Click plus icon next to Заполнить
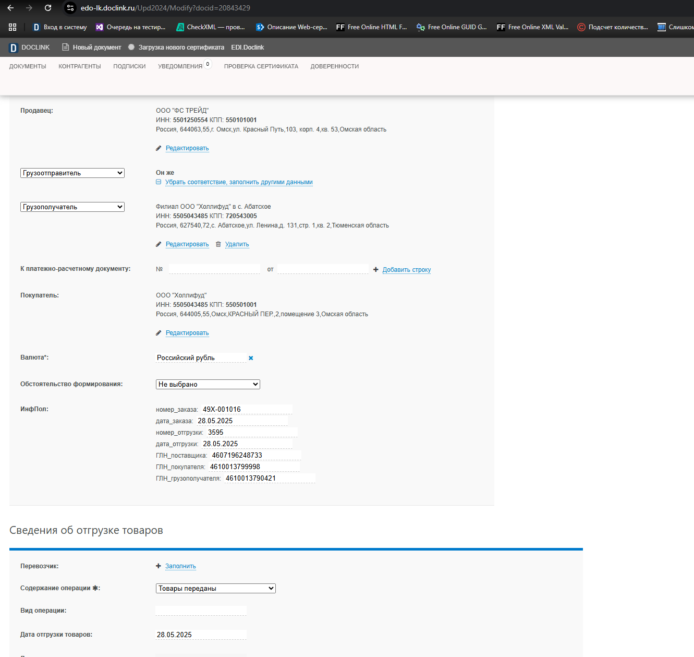694x657 pixels. pyautogui.click(x=159, y=566)
